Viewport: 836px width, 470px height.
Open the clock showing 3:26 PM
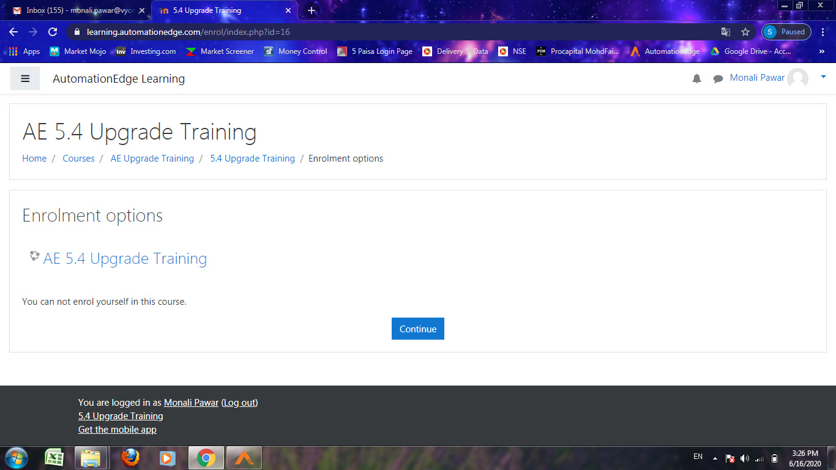point(805,458)
